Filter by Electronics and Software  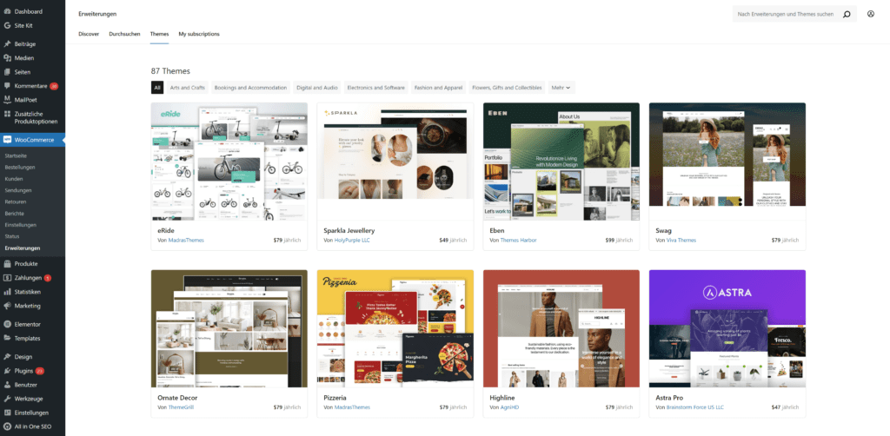[375, 88]
